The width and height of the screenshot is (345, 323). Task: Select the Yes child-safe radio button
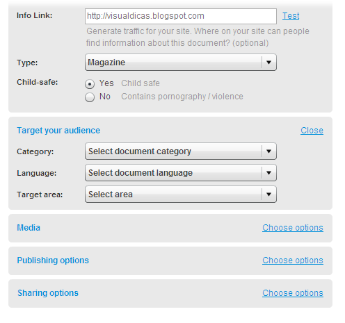coord(90,84)
